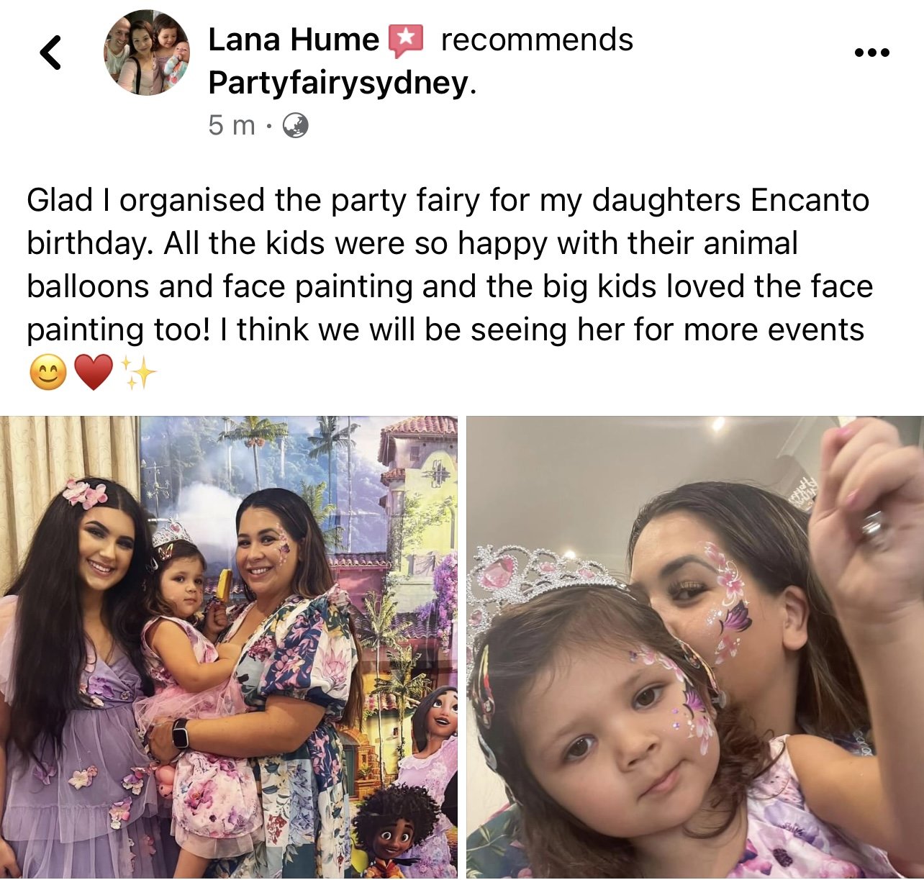Open the right face-painting selfie photo

(x=695, y=647)
